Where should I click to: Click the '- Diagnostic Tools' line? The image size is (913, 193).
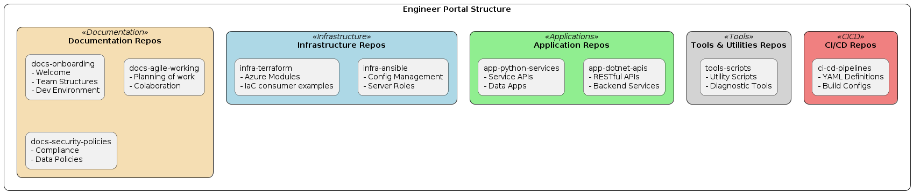(x=739, y=86)
